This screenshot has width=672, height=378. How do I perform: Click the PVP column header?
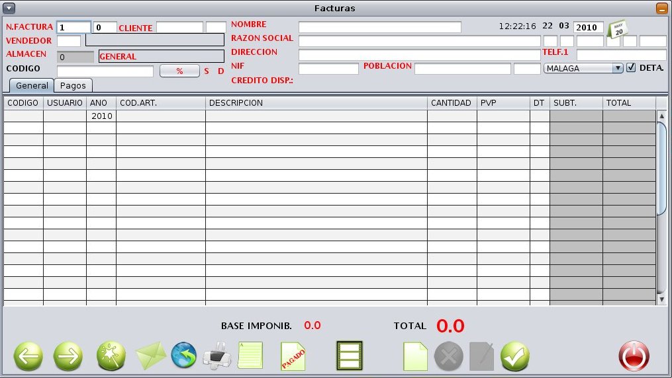click(504, 103)
